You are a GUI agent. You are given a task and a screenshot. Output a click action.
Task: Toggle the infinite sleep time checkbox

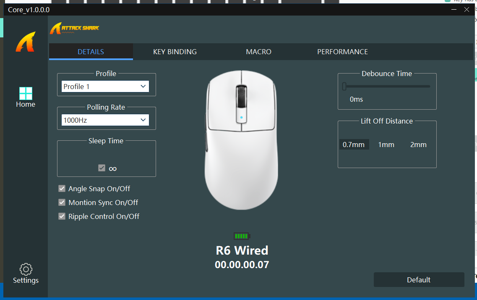(x=102, y=168)
